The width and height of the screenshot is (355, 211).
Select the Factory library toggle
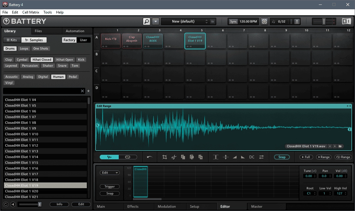point(69,40)
